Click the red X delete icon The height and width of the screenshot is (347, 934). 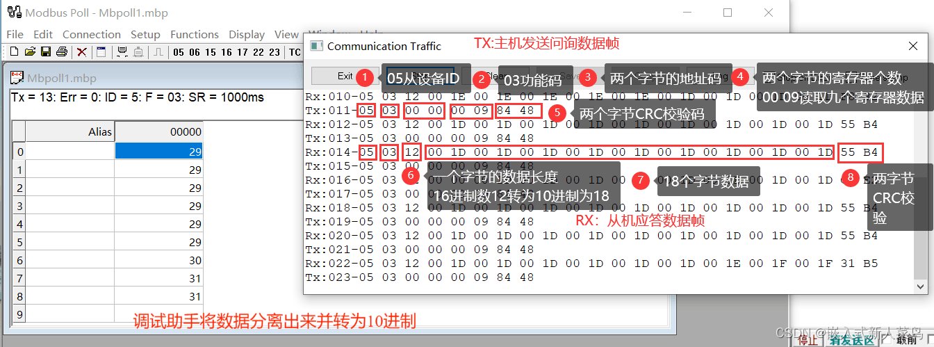click(82, 51)
